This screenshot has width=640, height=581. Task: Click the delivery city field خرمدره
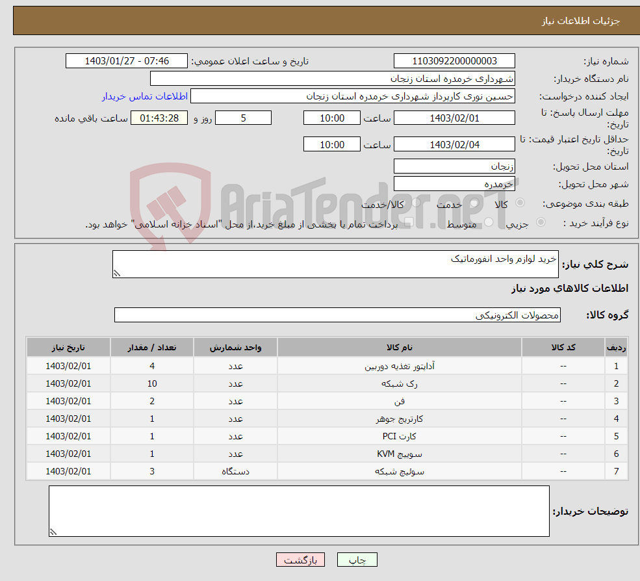[454, 184]
